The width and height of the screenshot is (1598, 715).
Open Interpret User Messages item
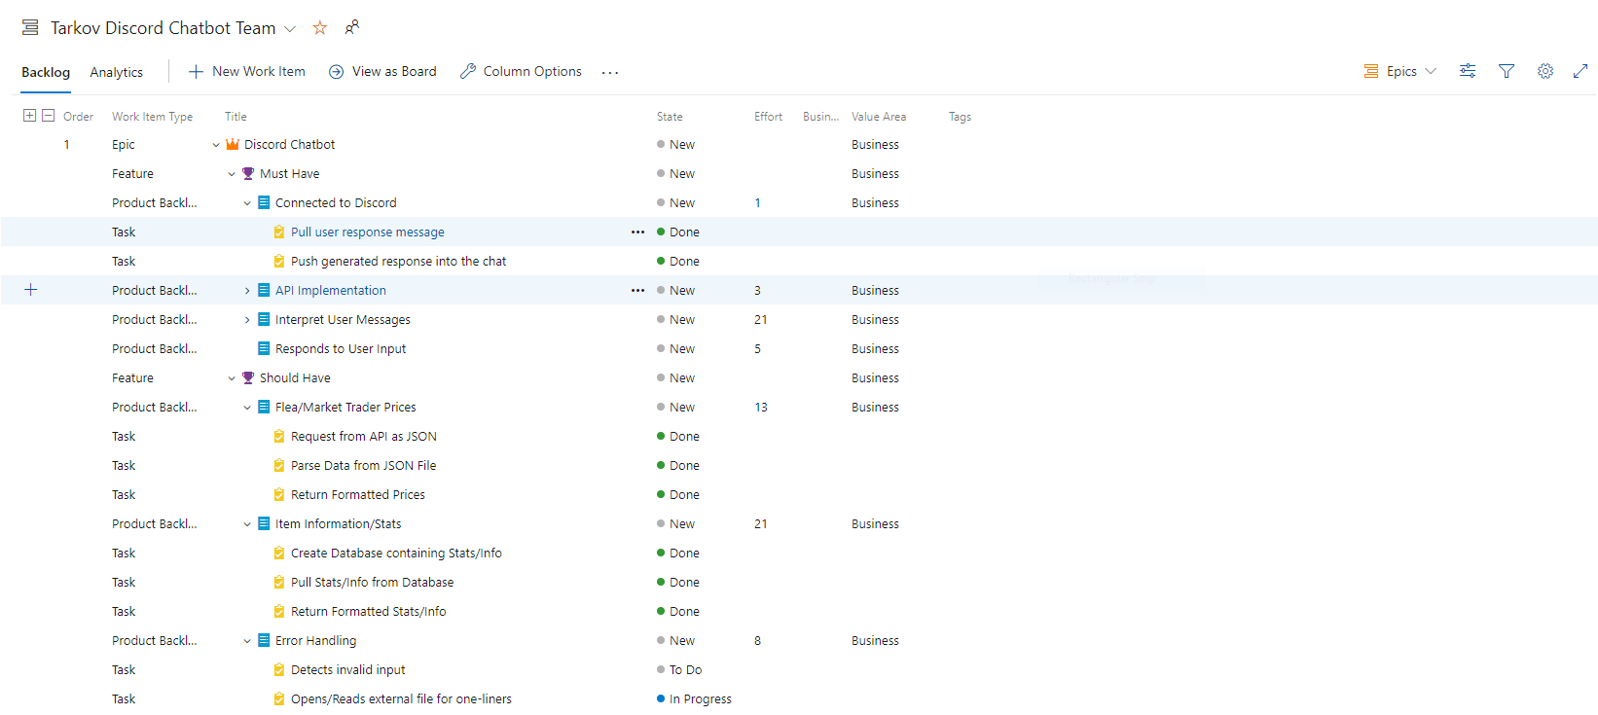click(x=343, y=320)
